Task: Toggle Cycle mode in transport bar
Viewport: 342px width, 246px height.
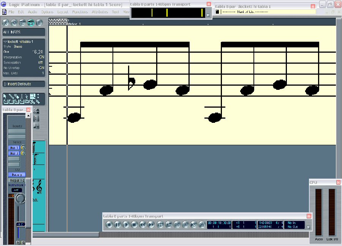Action: click(160, 225)
